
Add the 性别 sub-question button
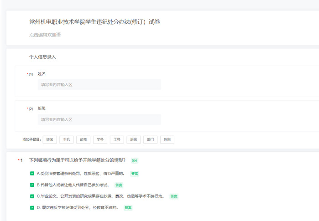(167, 140)
